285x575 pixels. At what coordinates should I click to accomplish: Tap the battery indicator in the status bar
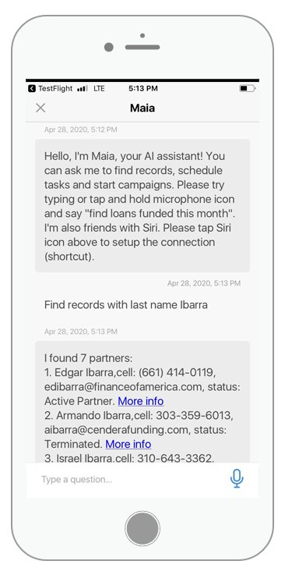click(248, 88)
